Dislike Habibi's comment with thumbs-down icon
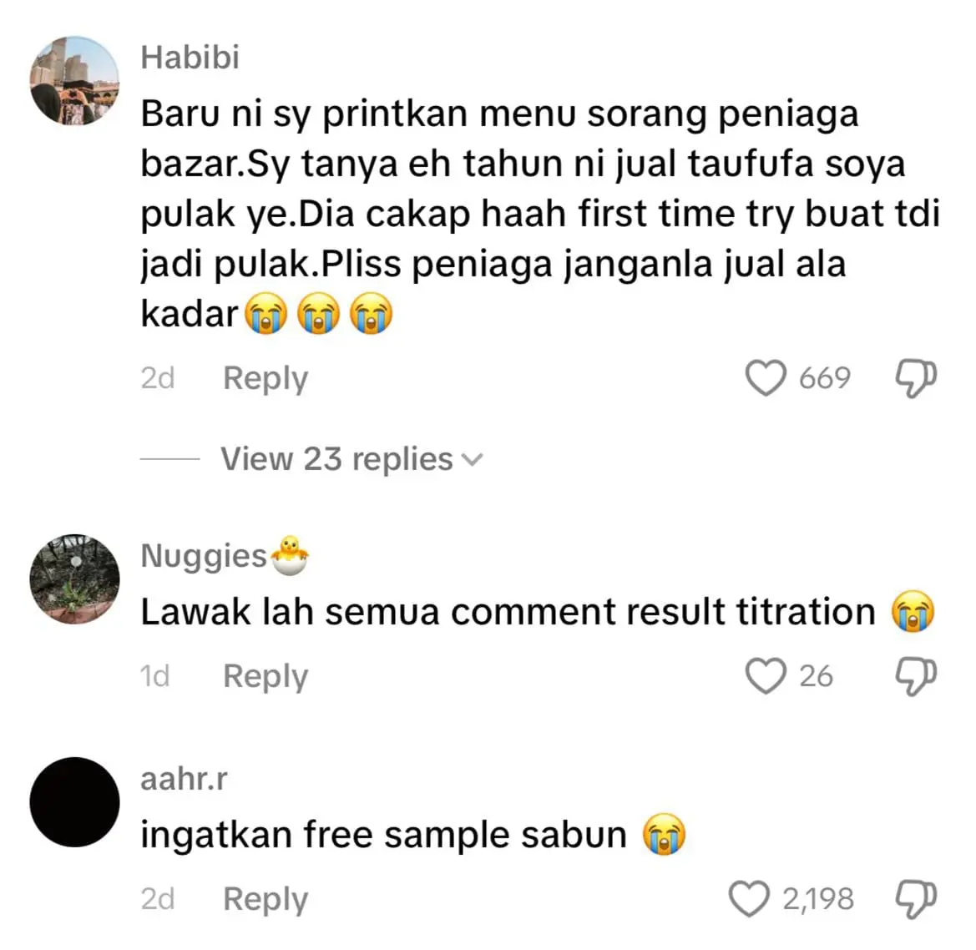Image resolution: width=976 pixels, height=950 pixels. pos(916,378)
